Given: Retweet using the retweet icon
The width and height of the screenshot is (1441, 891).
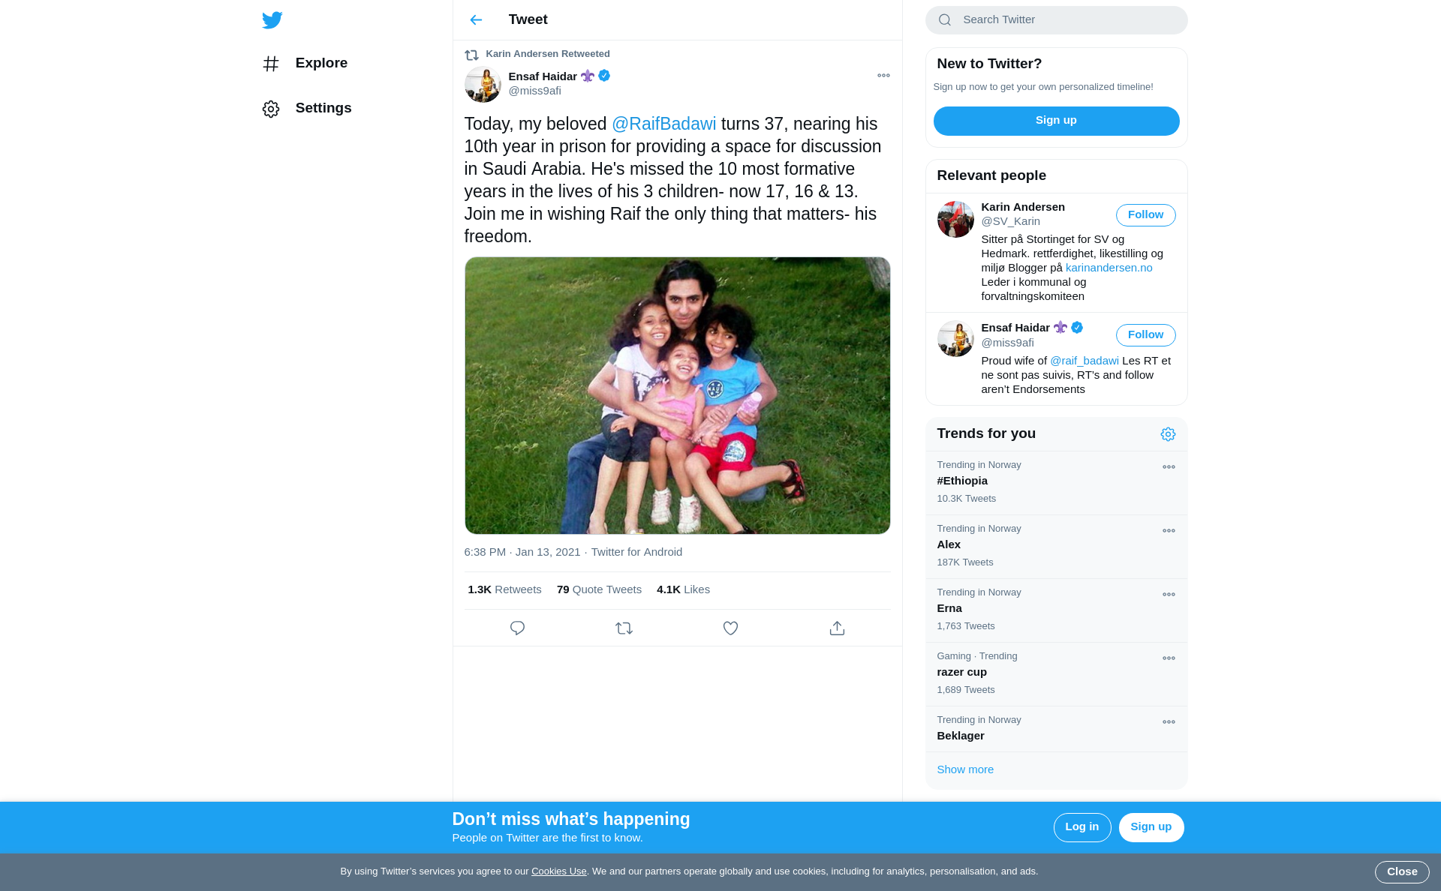Looking at the screenshot, I should (x=624, y=628).
